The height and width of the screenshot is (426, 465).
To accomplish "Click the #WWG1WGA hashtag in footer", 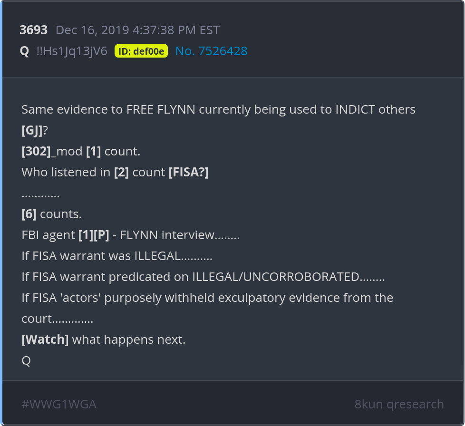I will click(59, 405).
